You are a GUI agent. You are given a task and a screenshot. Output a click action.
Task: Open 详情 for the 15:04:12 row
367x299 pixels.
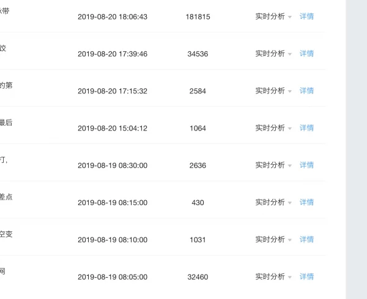(306, 128)
